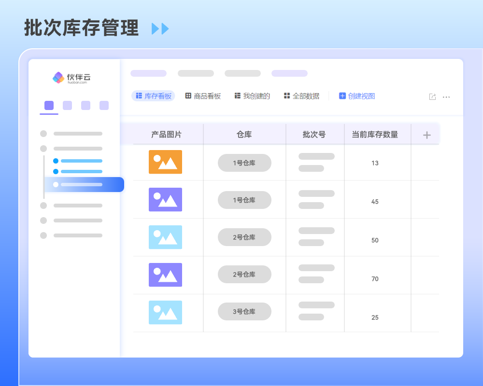
Task: Click the + icon to add a table column
Action: [x=426, y=134]
